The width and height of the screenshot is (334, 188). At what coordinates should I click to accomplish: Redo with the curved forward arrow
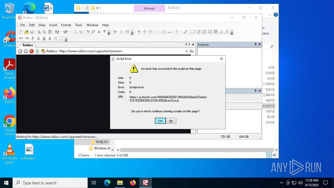[x=65, y=32]
